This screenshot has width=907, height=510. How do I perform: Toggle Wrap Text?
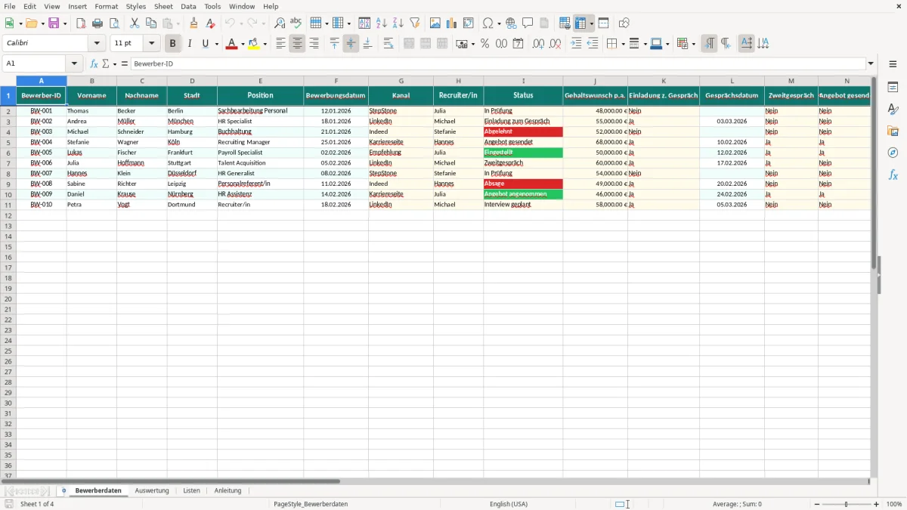[x=388, y=44]
